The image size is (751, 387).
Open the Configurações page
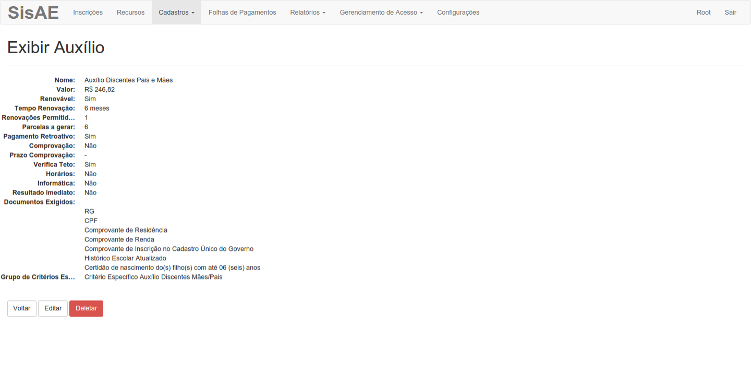(x=458, y=13)
